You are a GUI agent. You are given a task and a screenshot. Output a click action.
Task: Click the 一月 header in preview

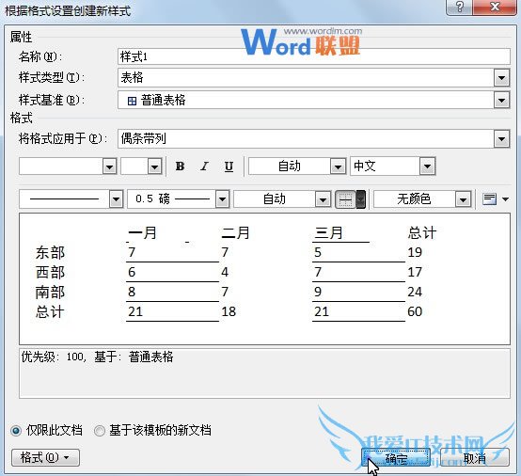142,232
